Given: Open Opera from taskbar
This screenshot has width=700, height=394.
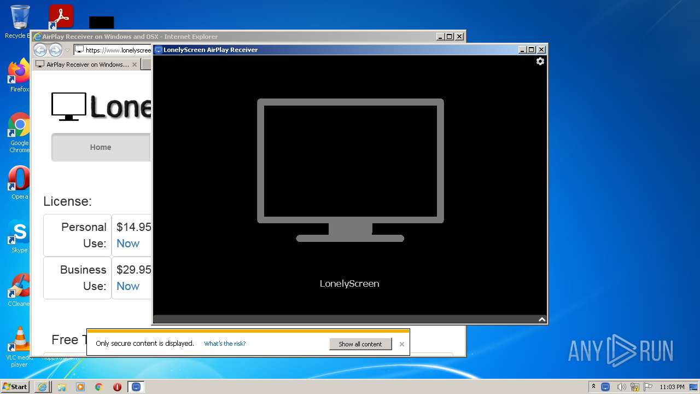Looking at the screenshot, I should pyautogui.click(x=118, y=387).
